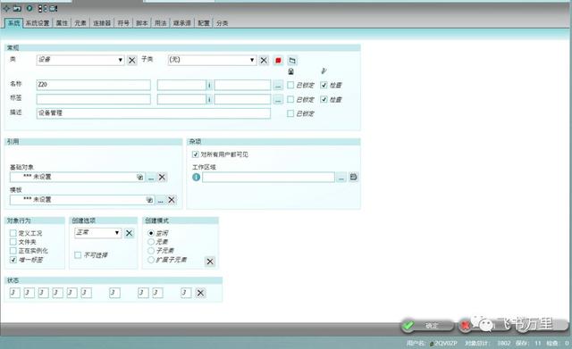This screenshot has width=572, height=349.
Task: Open the '...' browse button for 基础对象
Action: click(x=151, y=178)
